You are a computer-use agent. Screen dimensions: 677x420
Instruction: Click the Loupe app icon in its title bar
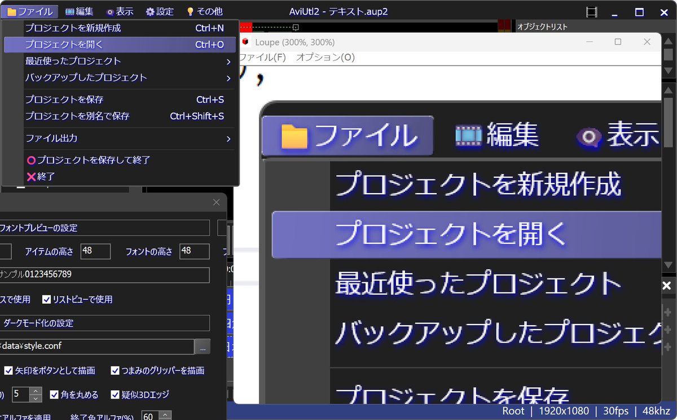(x=245, y=42)
